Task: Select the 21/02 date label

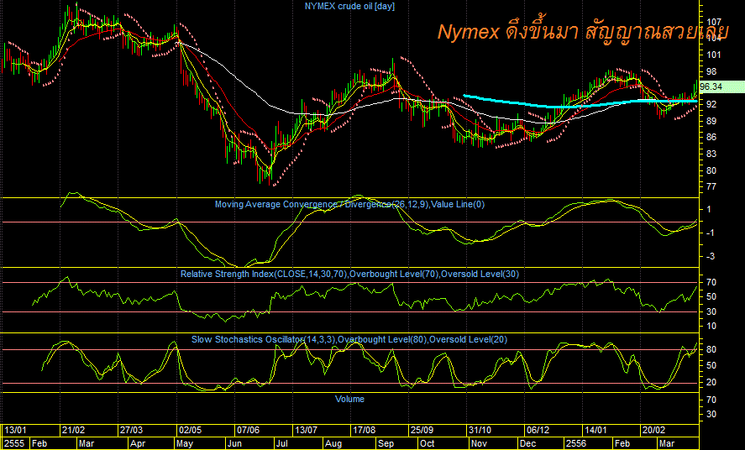Action: pyautogui.click(x=74, y=430)
